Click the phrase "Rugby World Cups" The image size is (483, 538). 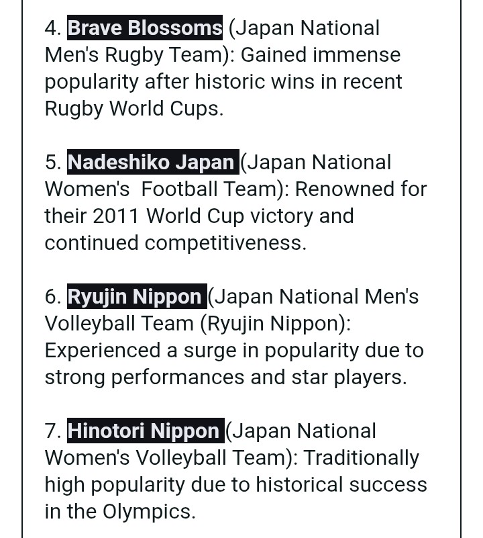click(133, 108)
